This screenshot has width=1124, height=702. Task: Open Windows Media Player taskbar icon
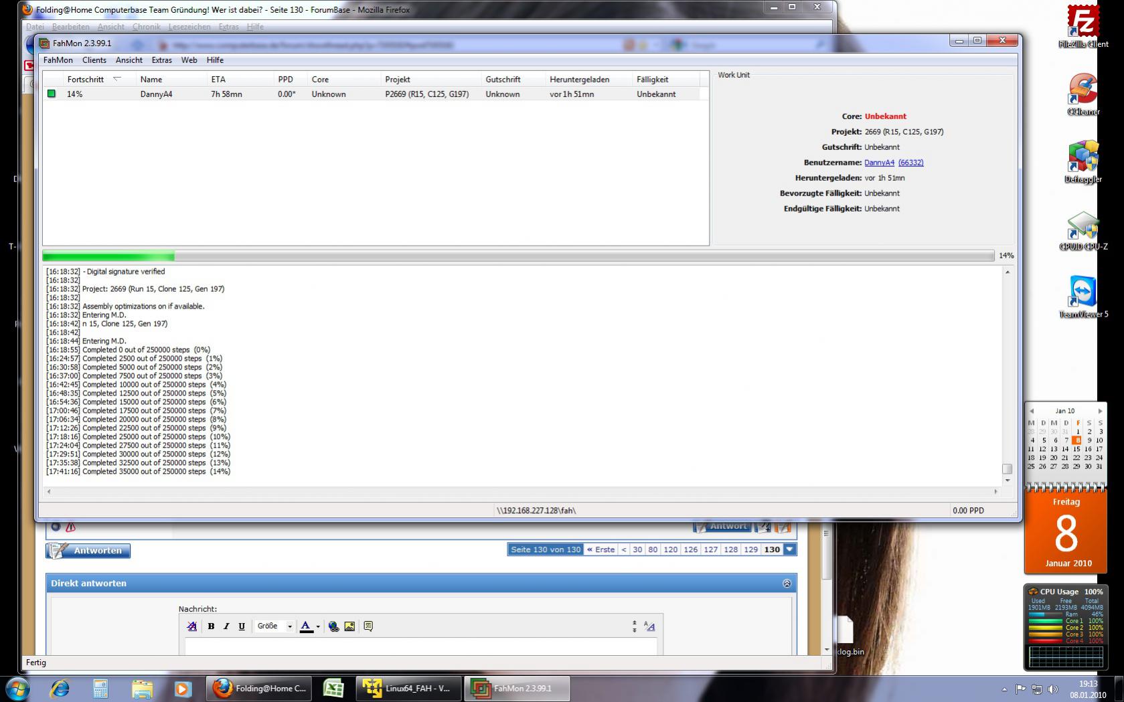(x=183, y=688)
